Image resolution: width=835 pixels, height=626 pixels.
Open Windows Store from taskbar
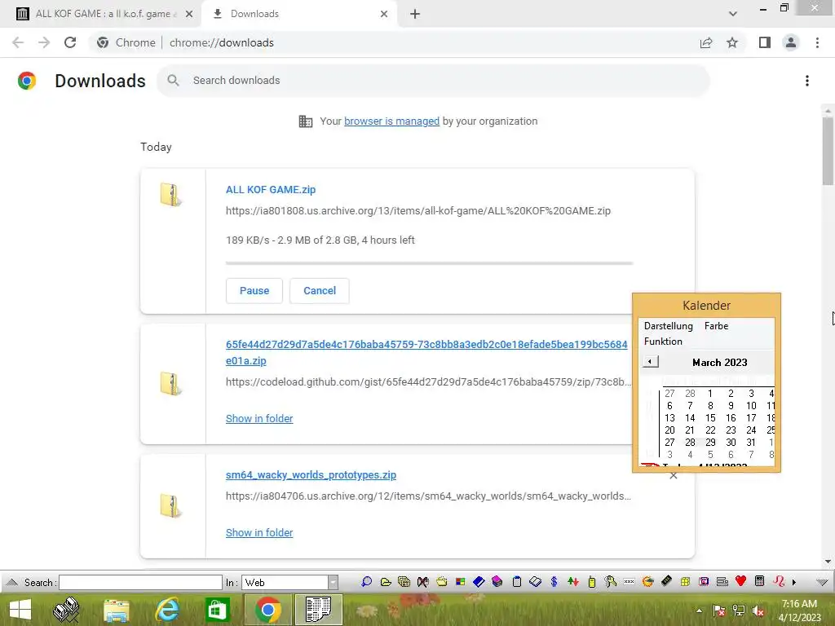pyautogui.click(x=217, y=610)
